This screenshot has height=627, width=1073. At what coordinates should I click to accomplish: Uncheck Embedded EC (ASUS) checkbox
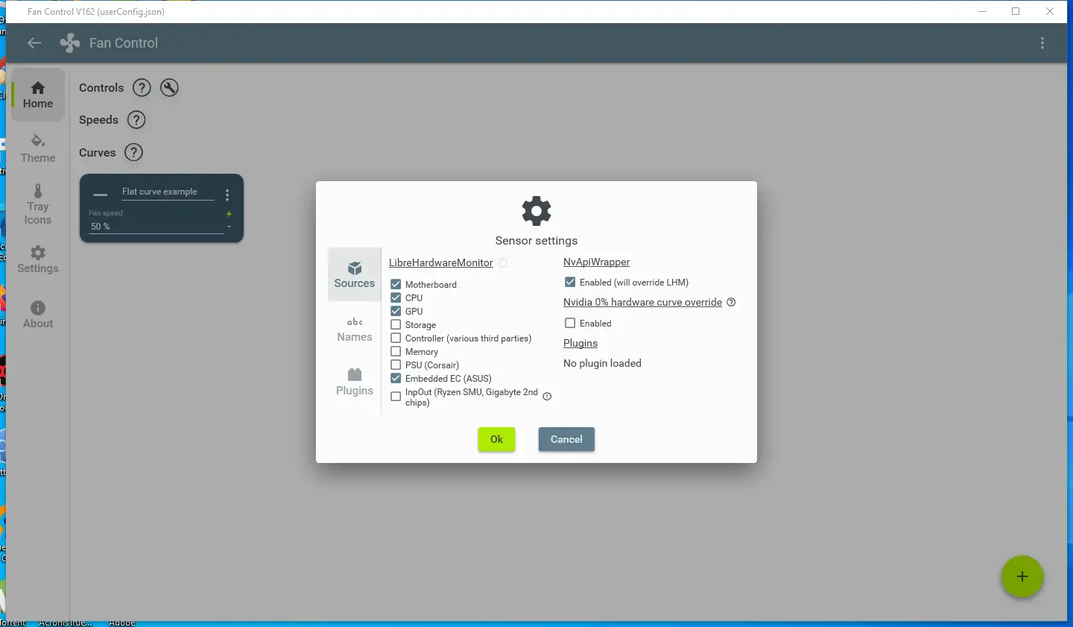[x=396, y=379]
